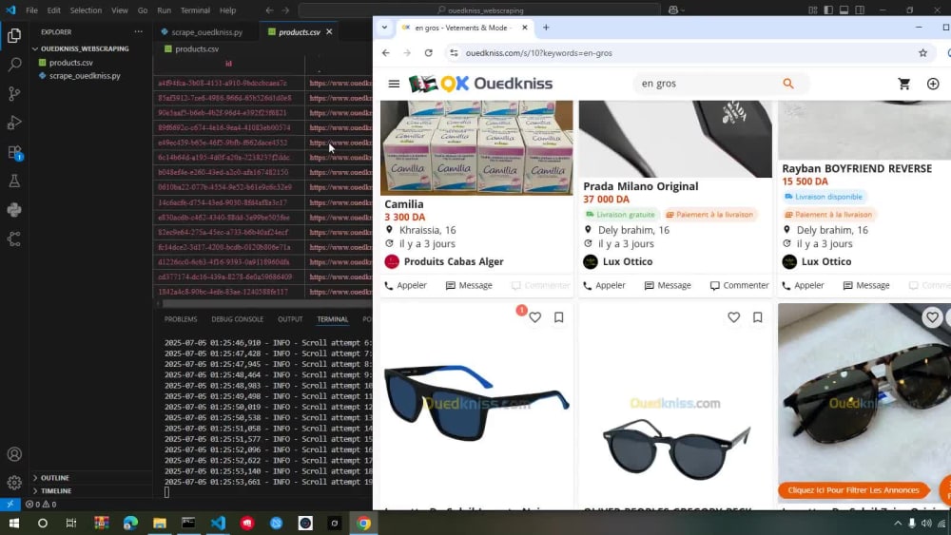Click the add listing plus icon on Ouedkniss
Screen dimensions: 951x535
933,84
